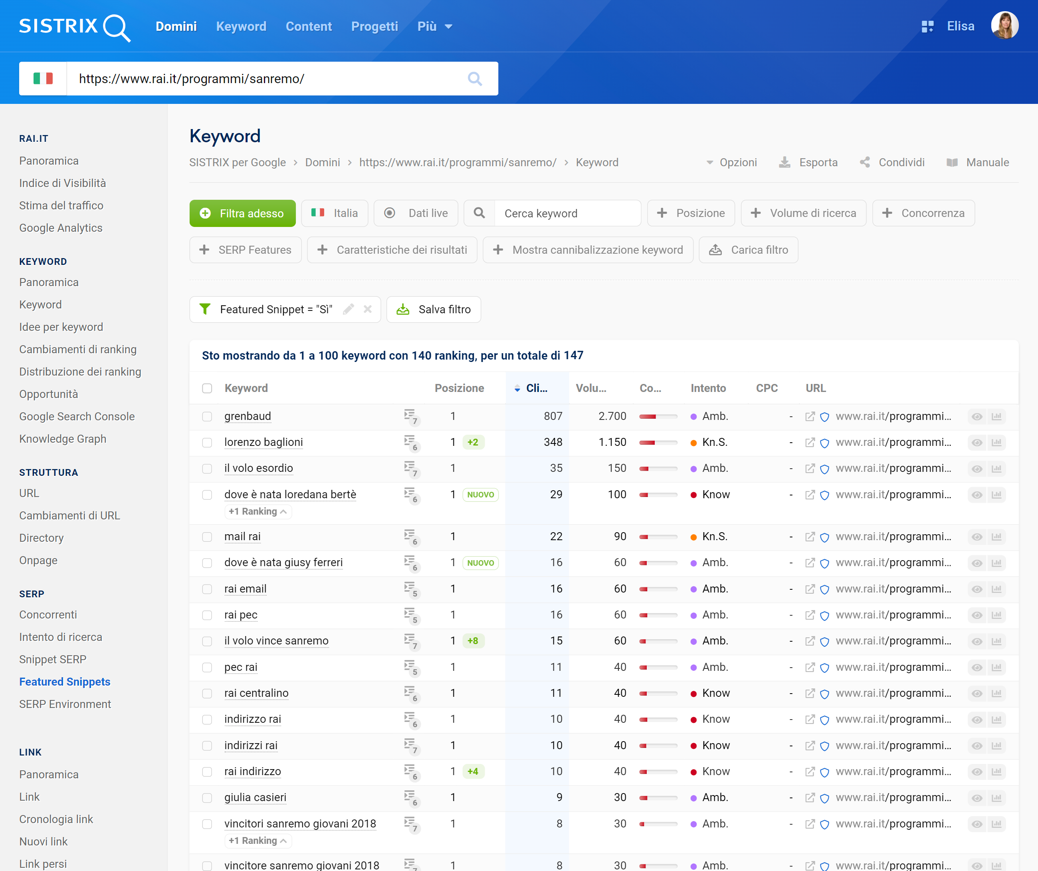Viewport: 1038px width, 871px height.
Task: Select the Italy flag country selector
Action: pyautogui.click(x=43, y=79)
